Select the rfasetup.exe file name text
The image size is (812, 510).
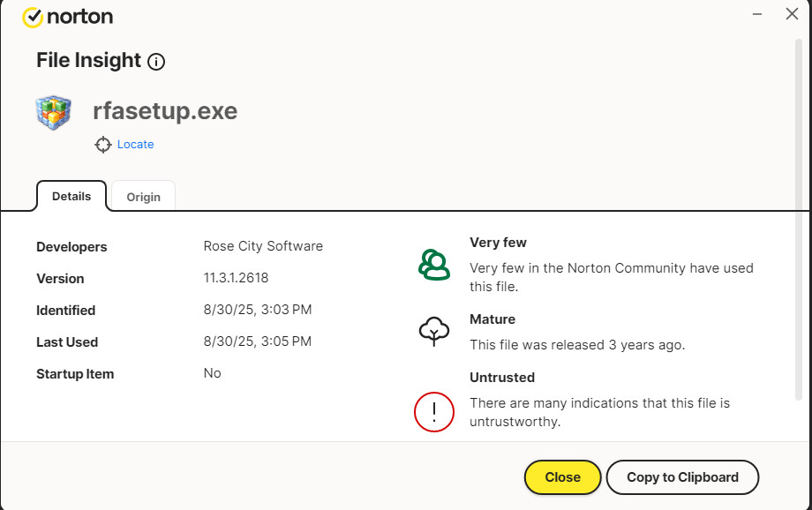[165, 112]
